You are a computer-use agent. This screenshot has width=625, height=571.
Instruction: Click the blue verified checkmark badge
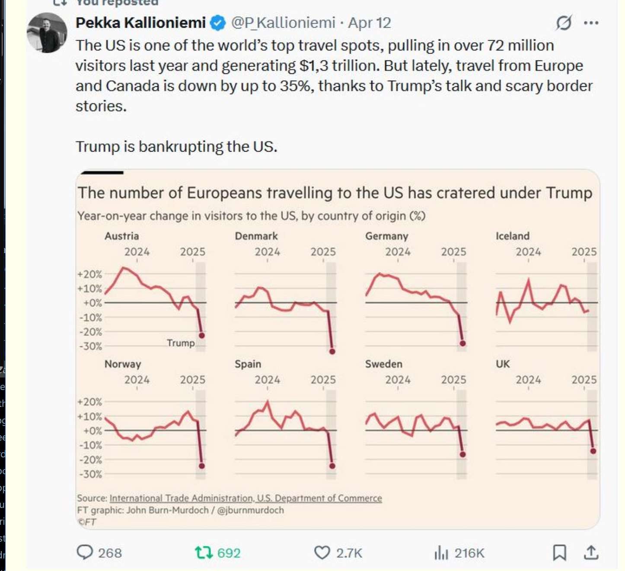click(x=218, y=23)
